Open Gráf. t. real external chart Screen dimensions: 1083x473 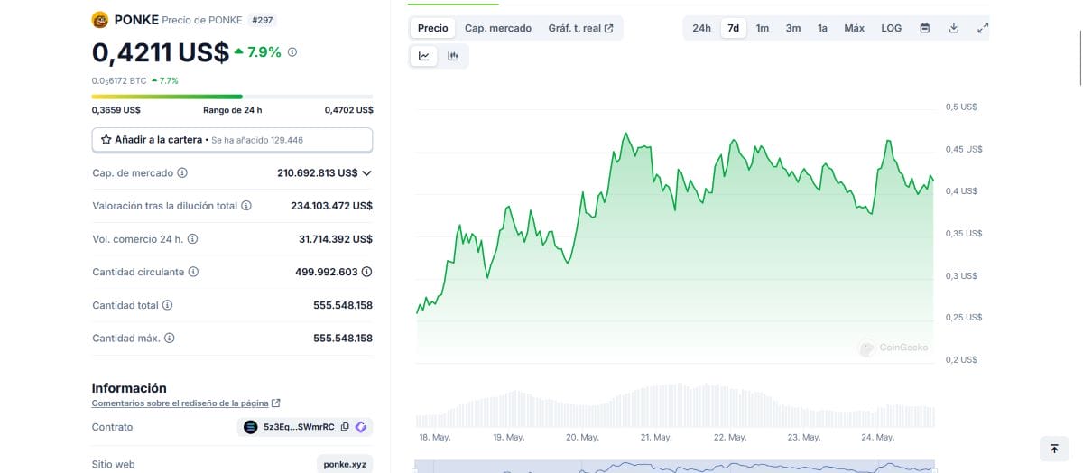click(580, 28)
